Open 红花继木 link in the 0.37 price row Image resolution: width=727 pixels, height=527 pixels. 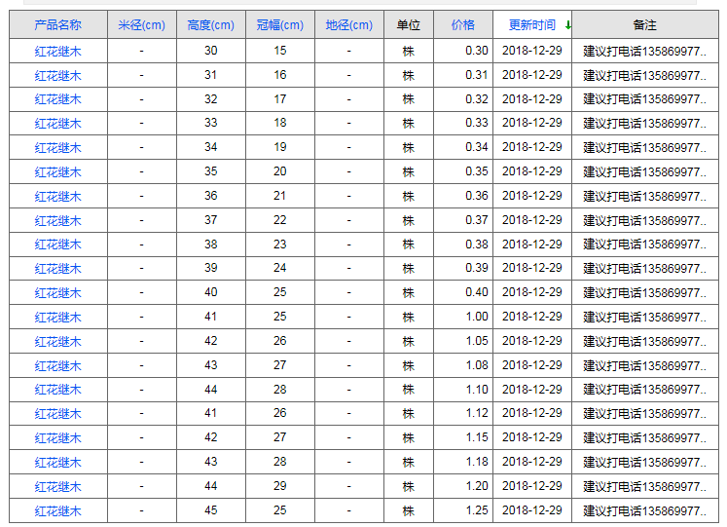pyautogui.click(x=58, y=220)
